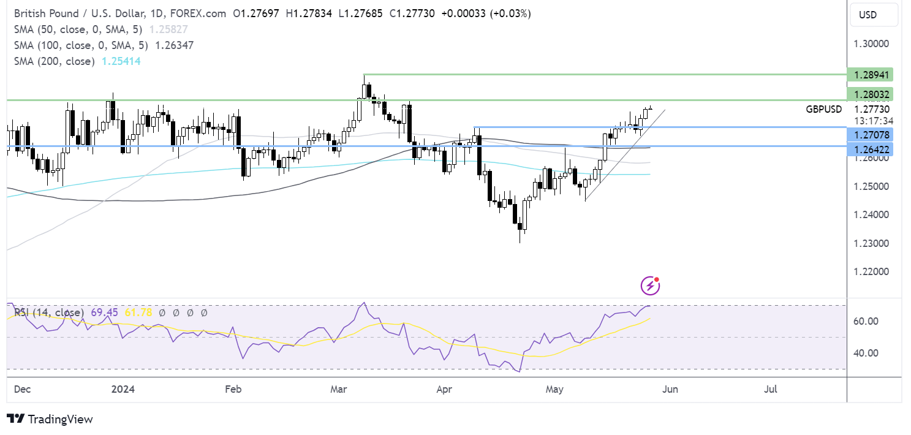Click the Jul label on time axis
Viewport: 911px width, 435px height.
771,389
